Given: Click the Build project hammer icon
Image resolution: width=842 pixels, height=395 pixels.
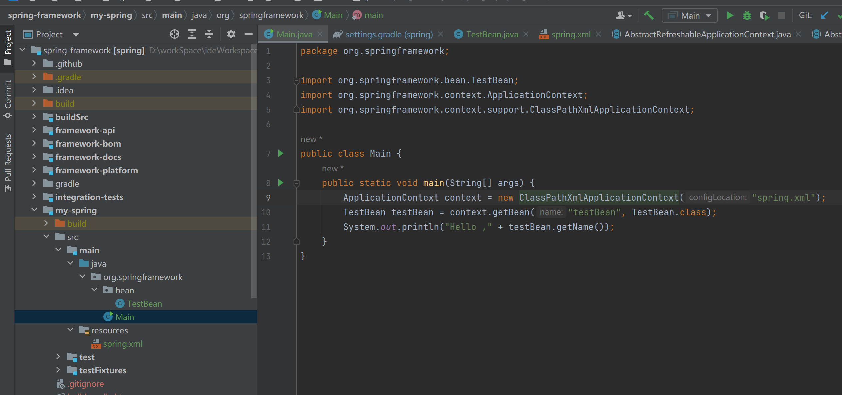Looking at the screenshot, I should 648,15.
